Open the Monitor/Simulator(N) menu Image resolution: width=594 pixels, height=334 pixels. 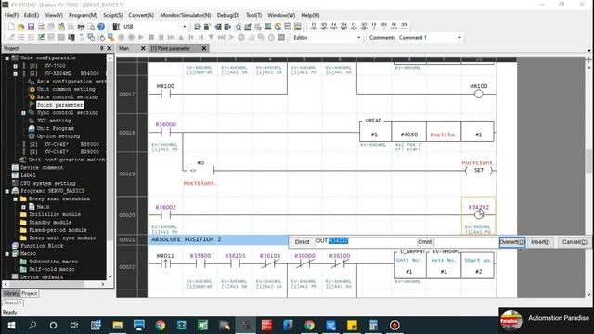tap(186, 15)
